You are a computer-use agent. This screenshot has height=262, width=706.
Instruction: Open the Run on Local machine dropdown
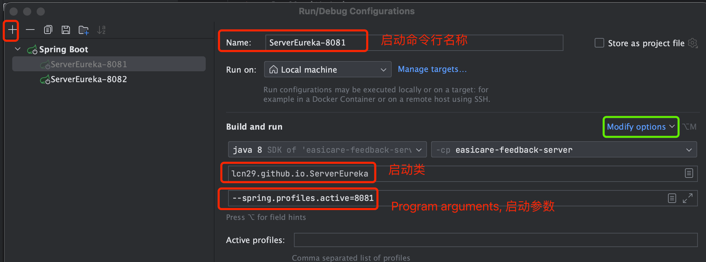[328, 70]
